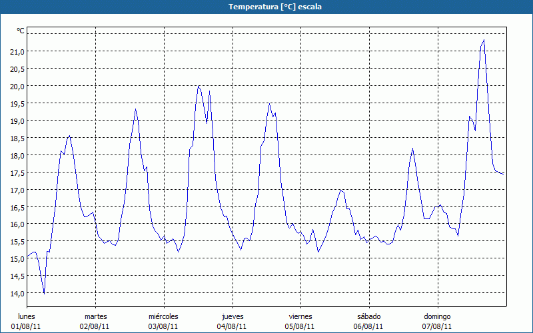The height and width of the screenshot is (333, 533).
Task: Click the "Temperatura [°C] escala" title bar
Action: pyautogui.click(x=266, y=7)
